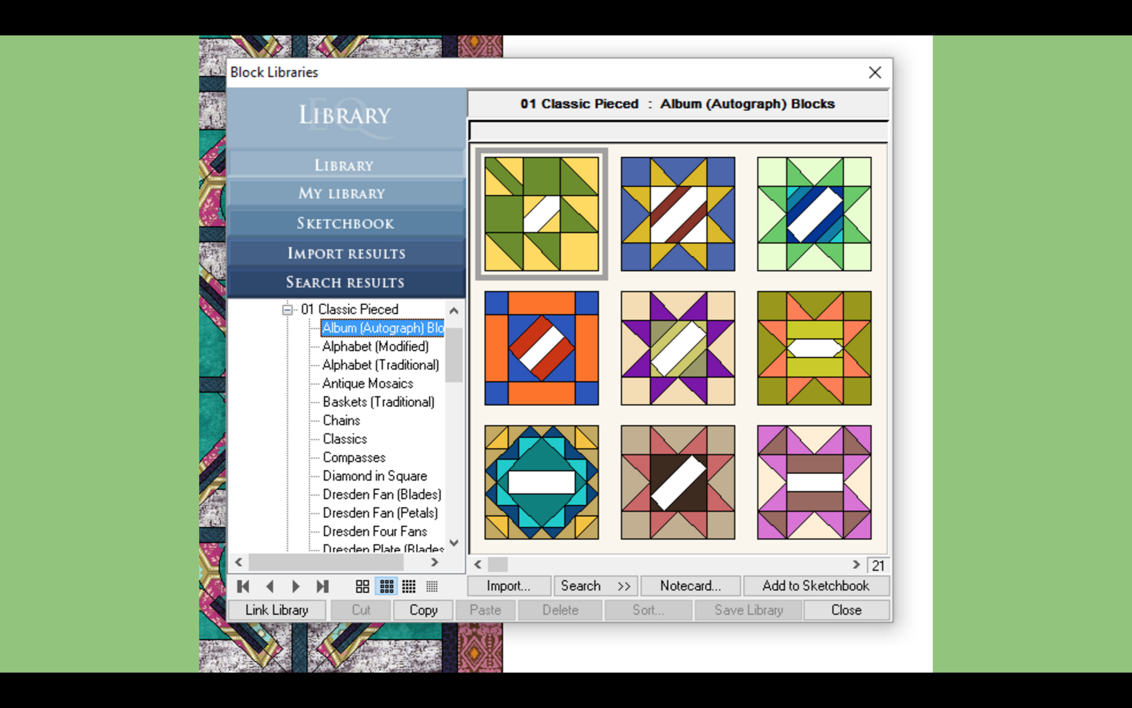Jump to last block navigation icon
The height and width of the screenshot is (708, 1132).
pyautogui.click(x=322, y=586)
